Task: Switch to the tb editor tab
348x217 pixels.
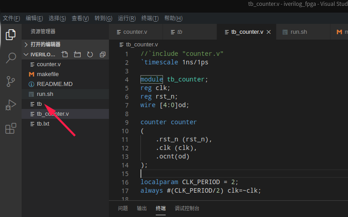Action: coord(190,32)
